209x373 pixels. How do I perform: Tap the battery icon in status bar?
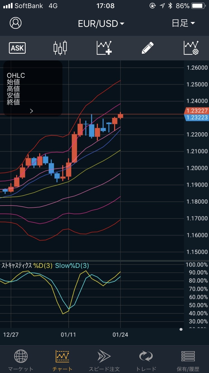point(199,6)
